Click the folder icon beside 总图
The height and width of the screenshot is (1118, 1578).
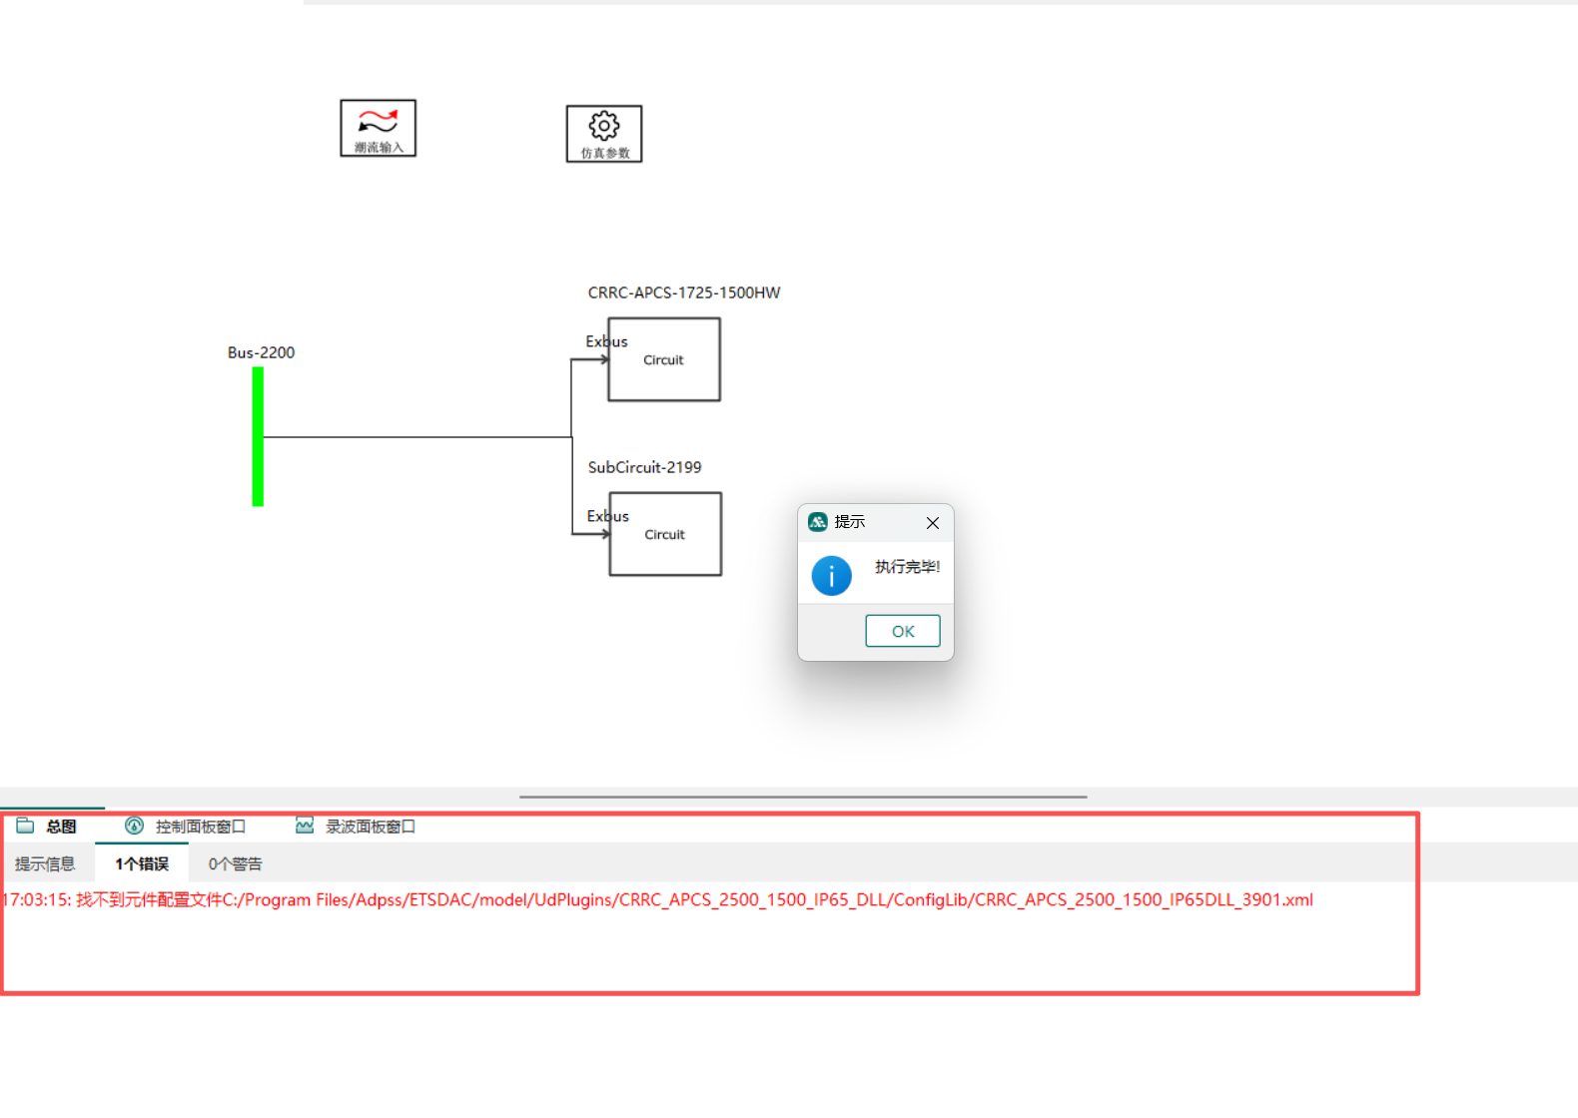[25, 826]
